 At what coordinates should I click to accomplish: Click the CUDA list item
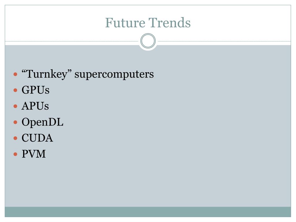coord(37,138)
